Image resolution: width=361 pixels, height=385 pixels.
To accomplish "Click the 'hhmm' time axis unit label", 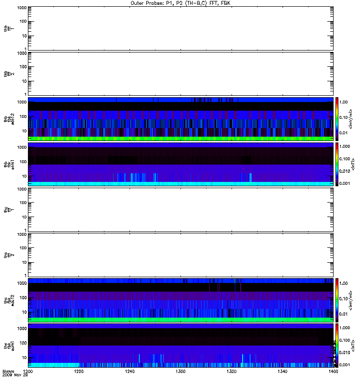I will pyautogui.click(x=8, y=372).
